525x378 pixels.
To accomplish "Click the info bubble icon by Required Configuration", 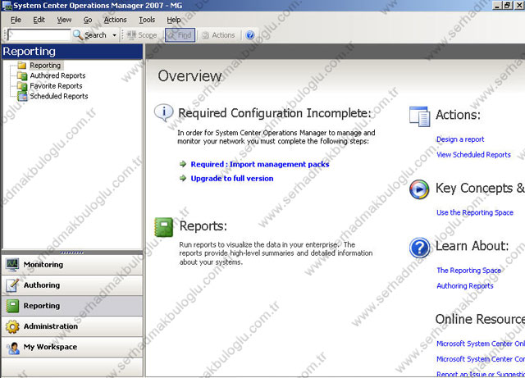I will coord(164,112).
